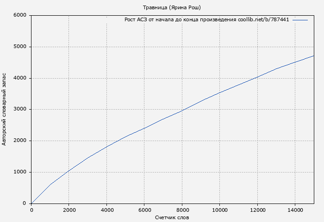Click the blue curve where it crosses 8000 words

pos(182,111)
